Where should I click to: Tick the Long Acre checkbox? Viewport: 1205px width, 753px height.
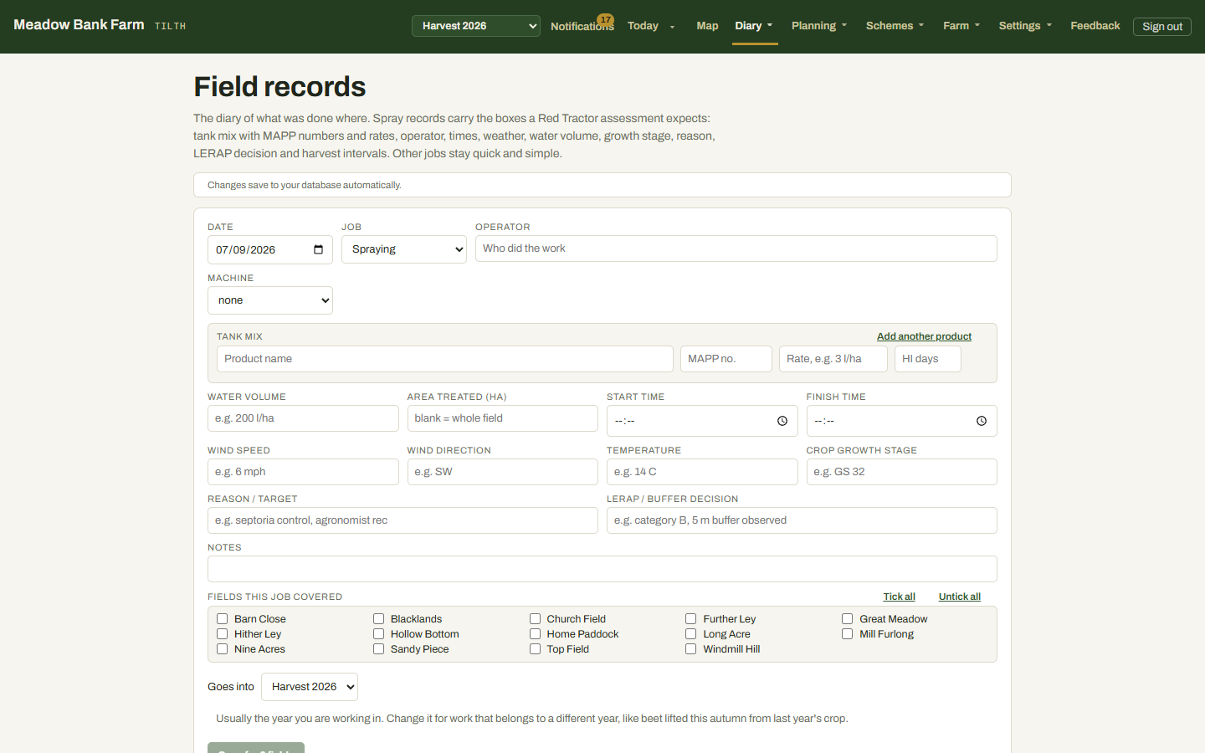pyautogui.click(x=691, y=634)
